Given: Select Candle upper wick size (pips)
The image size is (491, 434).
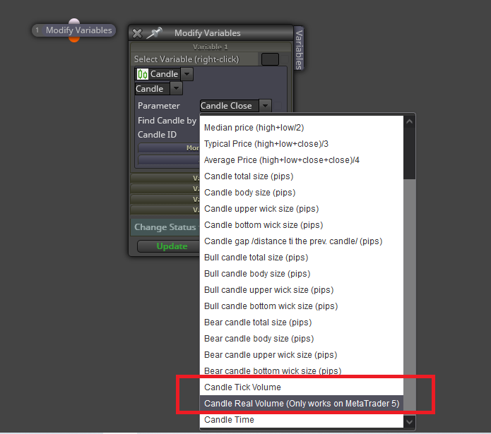Looking at the screenshot, I should point(302,209).
